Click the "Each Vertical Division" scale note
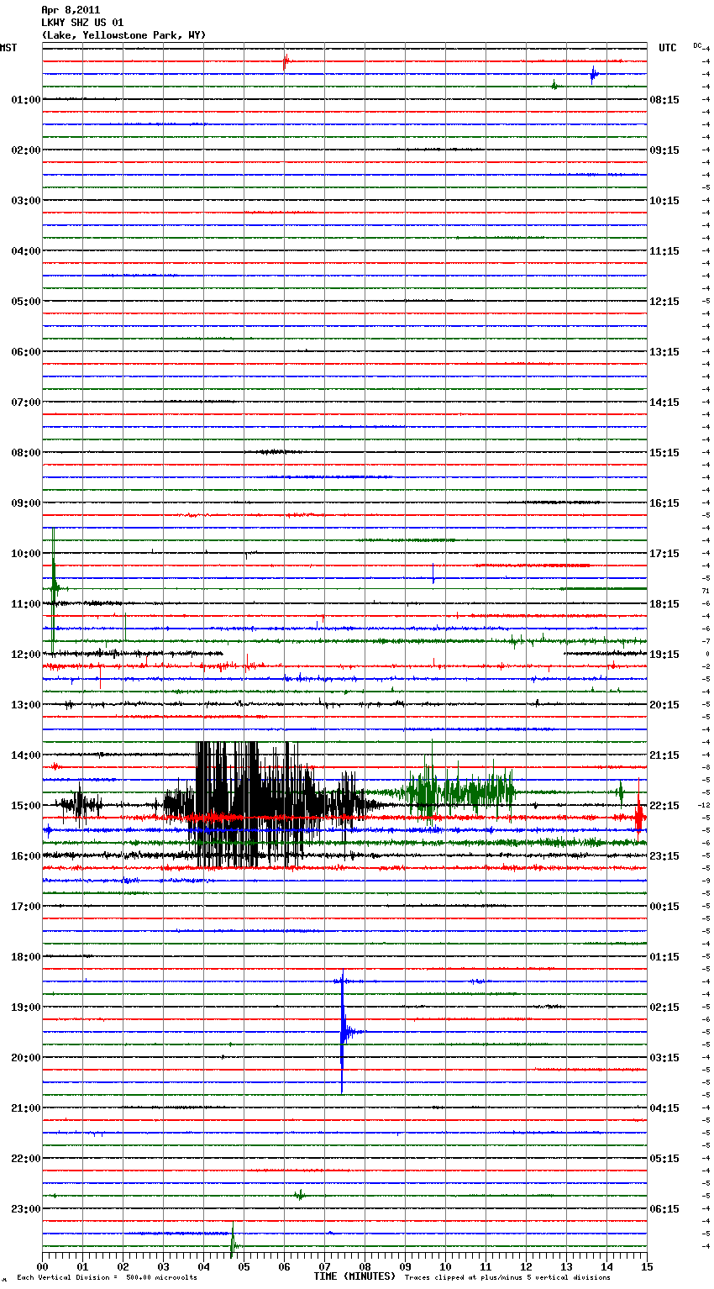 [x=107, y=1277]
